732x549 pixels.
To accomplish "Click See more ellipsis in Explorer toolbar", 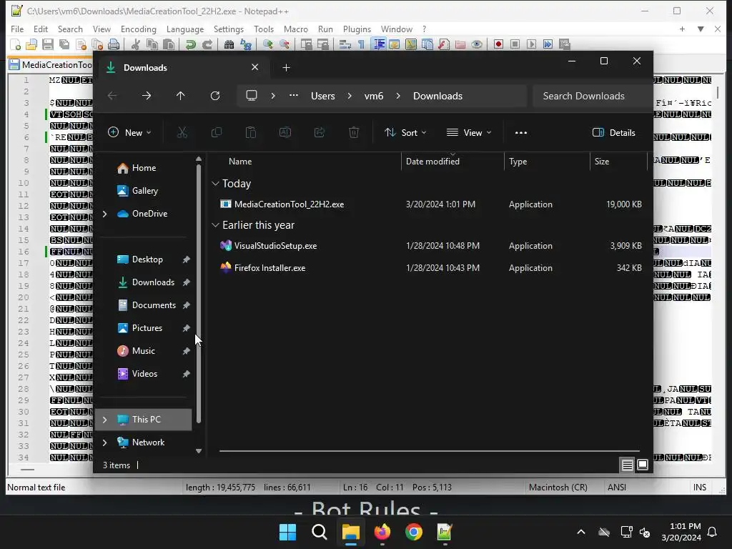I will [521, 132].
